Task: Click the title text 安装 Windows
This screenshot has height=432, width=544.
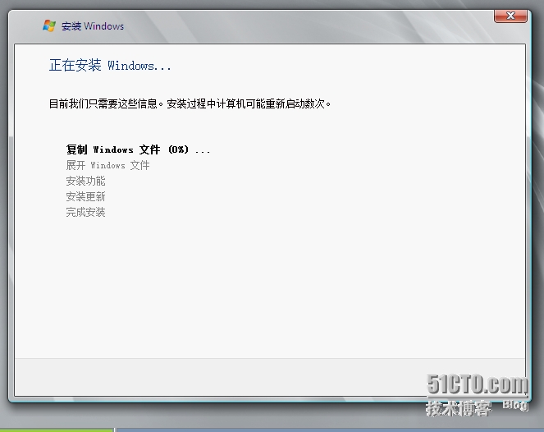Action: (93, 26)
